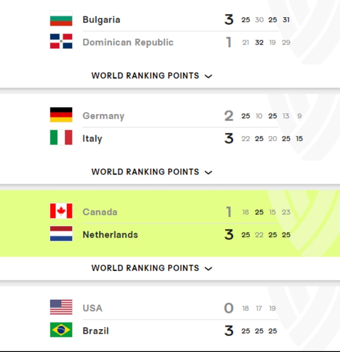Select the Netherlands flag icon
Viewport: 340px width, 352px height.
[61, 234]
